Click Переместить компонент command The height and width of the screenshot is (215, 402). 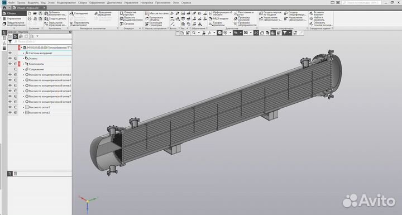pyautogui.click(x=79, y=24)
